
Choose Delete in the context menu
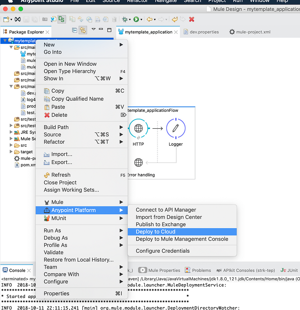pos(82,115)
